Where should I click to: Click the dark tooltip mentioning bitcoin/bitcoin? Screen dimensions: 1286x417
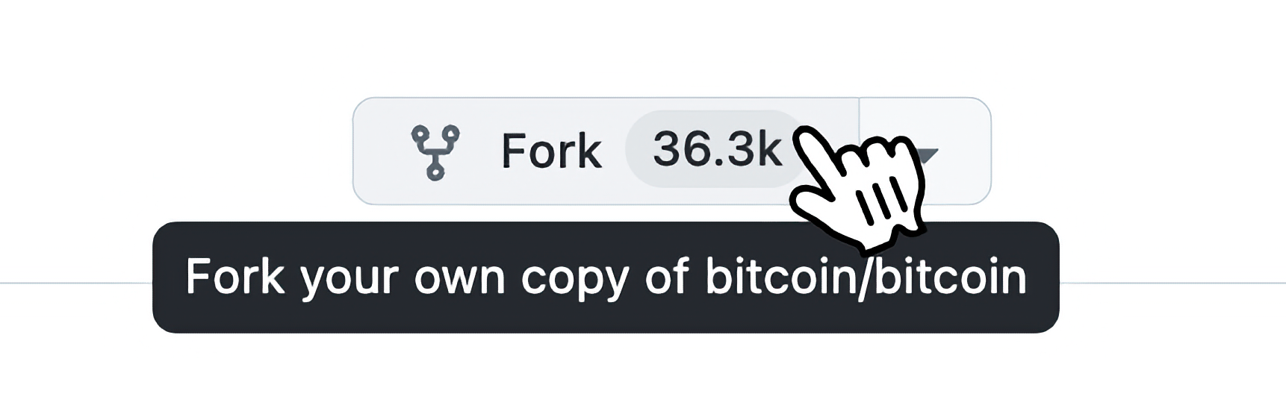(606, 278)
